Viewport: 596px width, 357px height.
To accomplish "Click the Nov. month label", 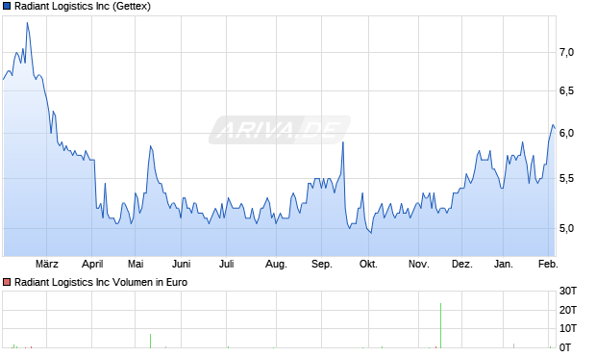I will 418,264.
